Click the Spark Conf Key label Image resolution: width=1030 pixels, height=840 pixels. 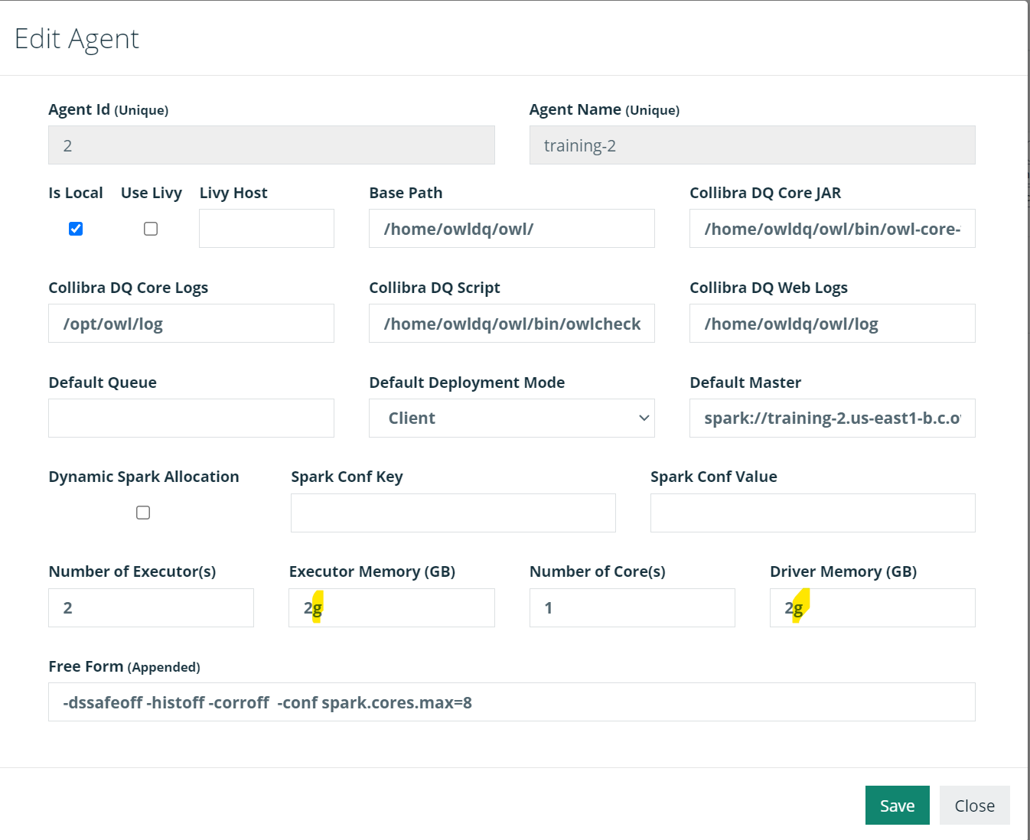coord(347,477)
